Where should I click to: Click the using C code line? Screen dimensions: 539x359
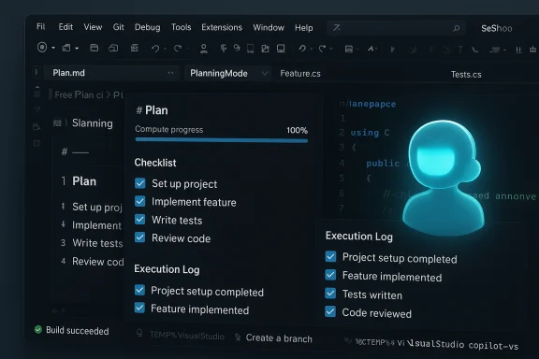[370, 133]
